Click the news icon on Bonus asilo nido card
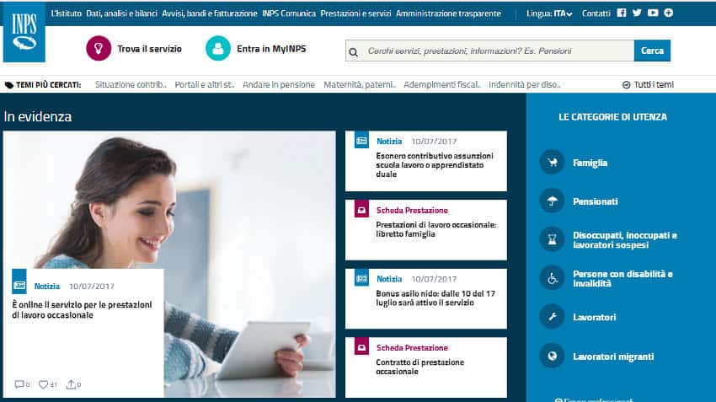 point(361,278)
